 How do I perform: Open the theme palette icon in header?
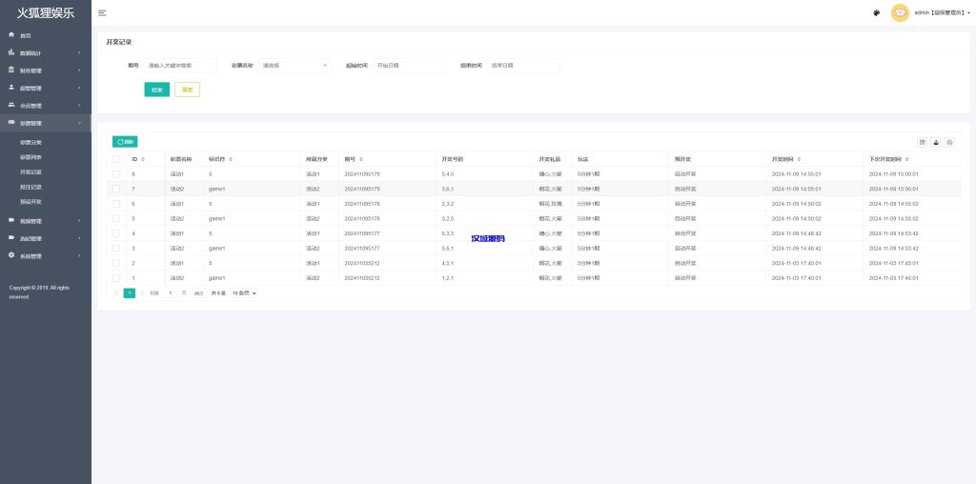(876, 12)
